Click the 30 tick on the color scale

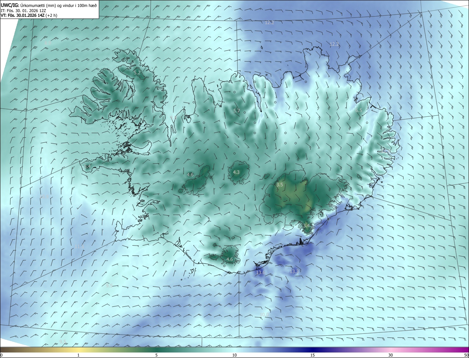coord(391,355)
